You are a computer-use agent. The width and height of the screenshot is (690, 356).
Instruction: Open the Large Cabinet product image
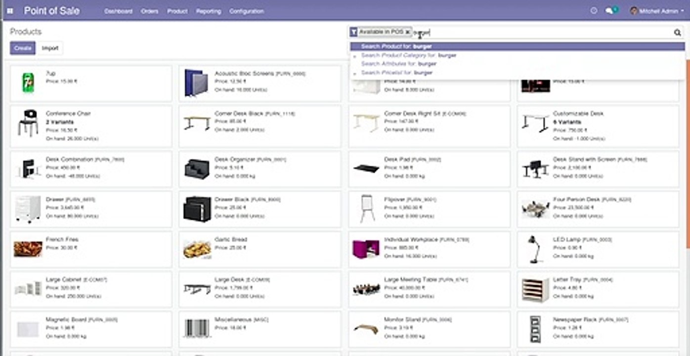point(28,289)
